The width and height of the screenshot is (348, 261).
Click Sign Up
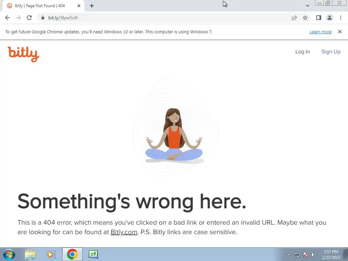tap(331, 52)
